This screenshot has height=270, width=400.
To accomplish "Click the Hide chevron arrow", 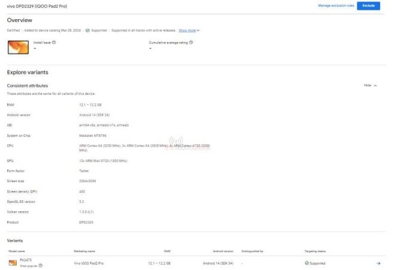I will pos(375,85).
